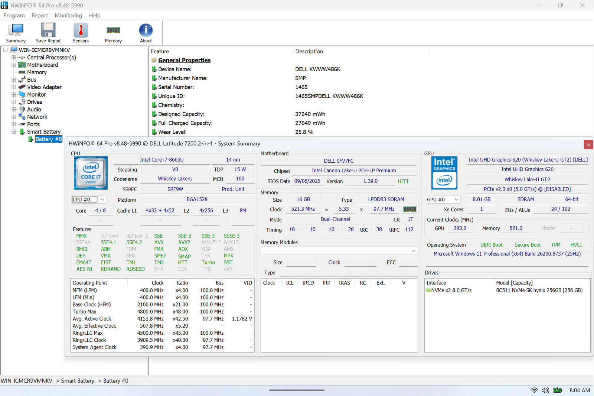Open the Monitoring menu
Screen dimensions: 594x396
68,15
